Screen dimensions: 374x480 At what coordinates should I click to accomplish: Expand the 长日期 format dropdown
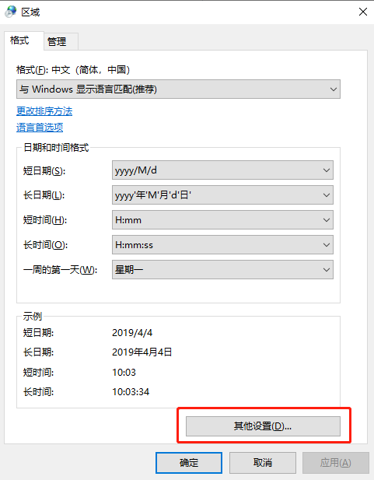[222, 195]
